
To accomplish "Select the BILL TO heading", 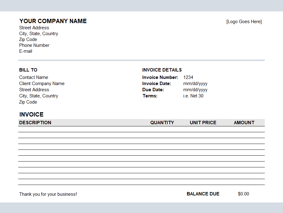I will 28,70.
